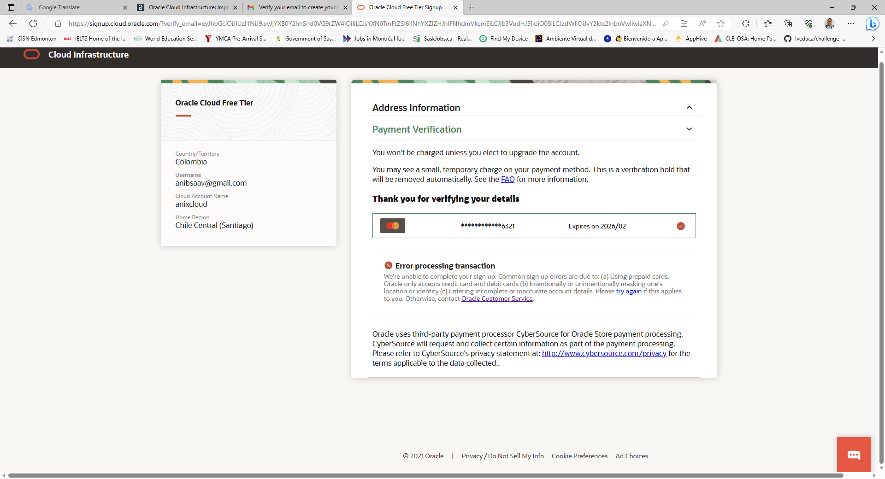This screenshot has height=479, width=885.
Task: Open the AppHive bookmark
Action: pos(691,39)
